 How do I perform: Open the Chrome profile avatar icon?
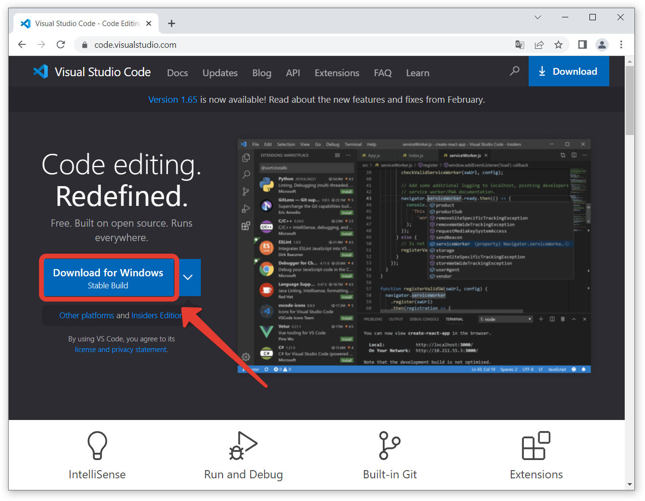click(602, 45)
